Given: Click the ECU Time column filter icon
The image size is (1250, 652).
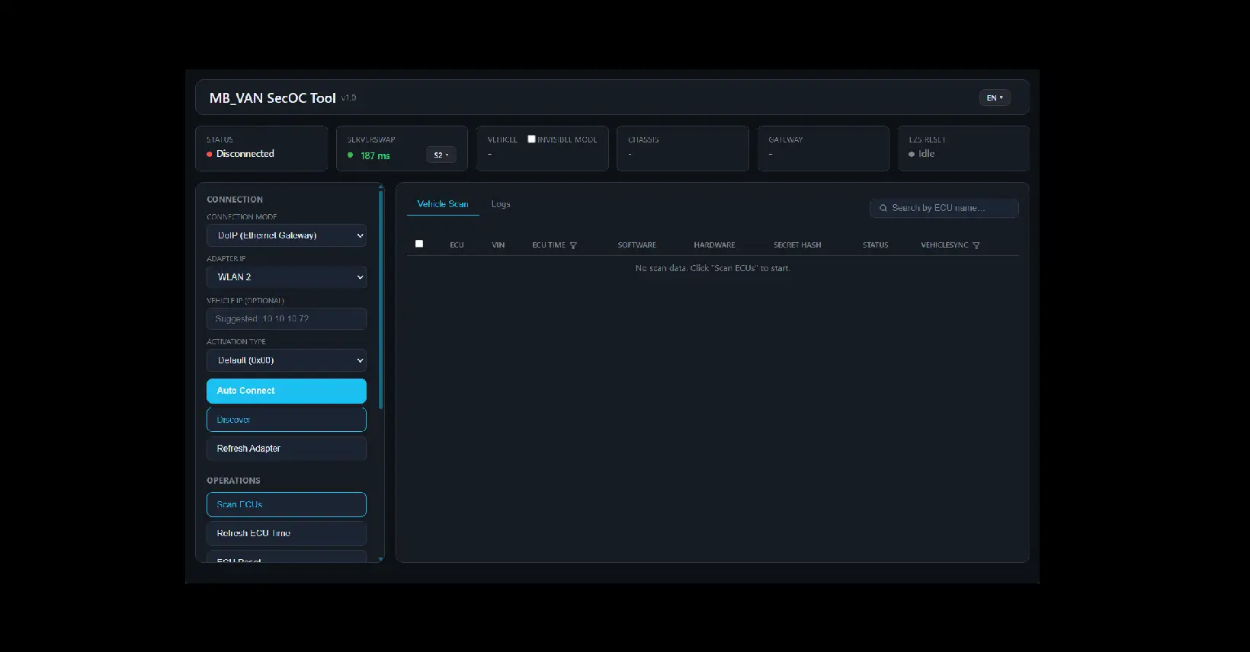Looking at the screenshot, I should (573, 245).
